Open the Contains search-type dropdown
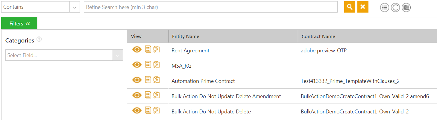437x120 pixels. point(75,7)
